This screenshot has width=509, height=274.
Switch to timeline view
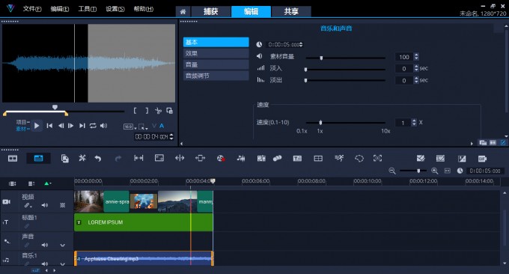pyautogui.click(x=38, y=159)
